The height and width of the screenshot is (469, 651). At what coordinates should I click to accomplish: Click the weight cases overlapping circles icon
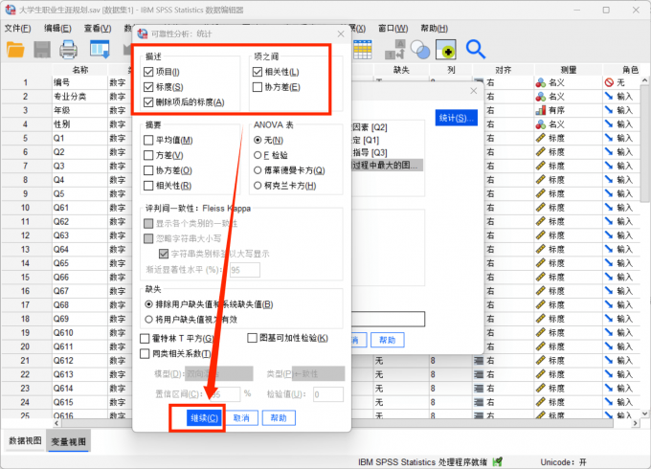(419, 50)
